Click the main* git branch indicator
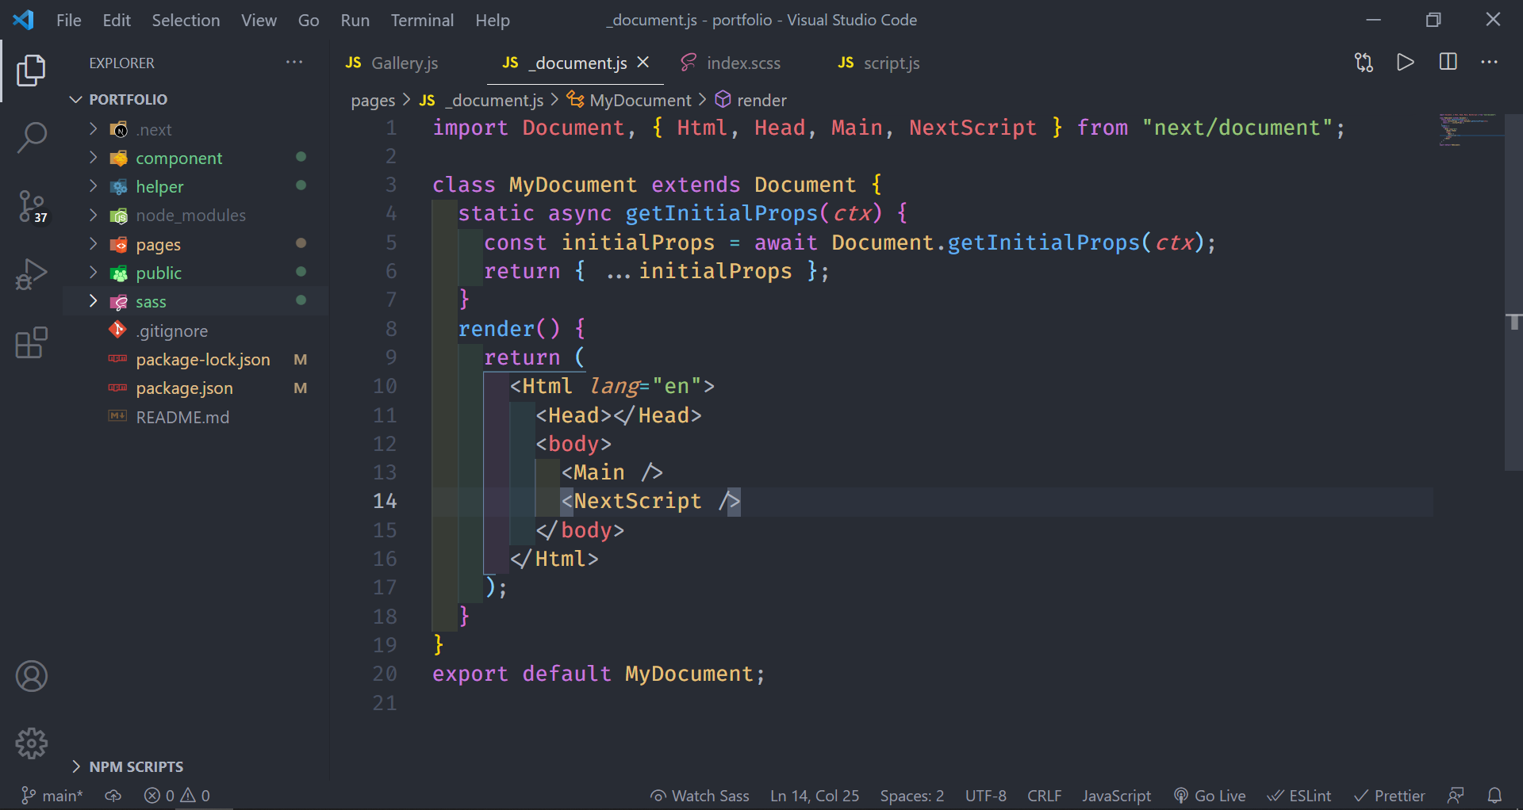The width and height of the screenshot is (1523, 810). [52, 796]
